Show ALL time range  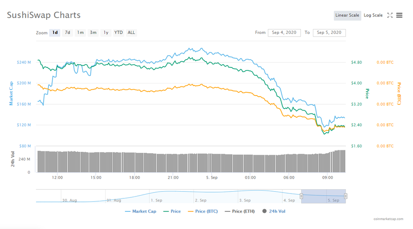(131, 33)
